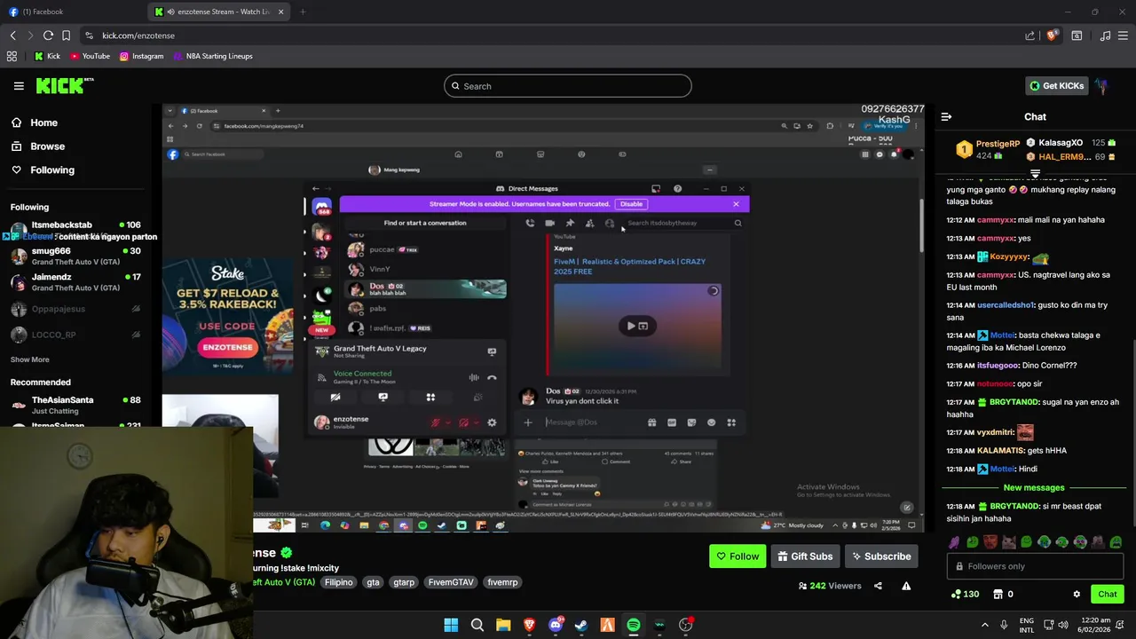Open chat settings gear icon
1136x639 pixels.
[1077, 595]
